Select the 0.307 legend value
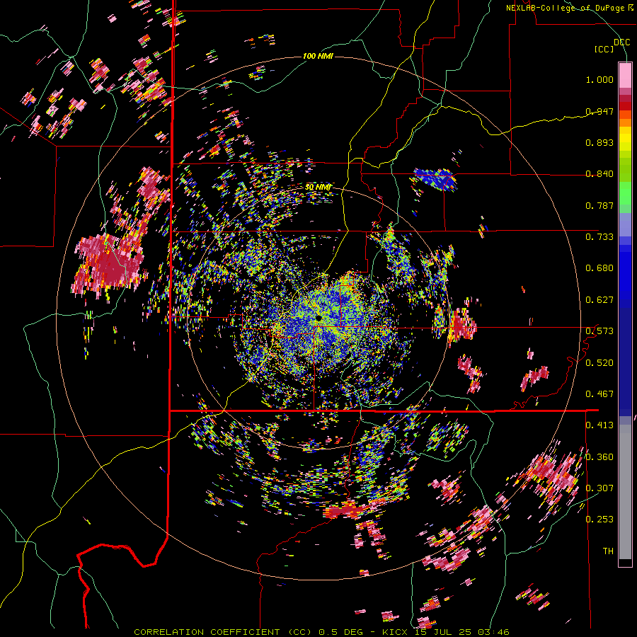 [599, 488]
